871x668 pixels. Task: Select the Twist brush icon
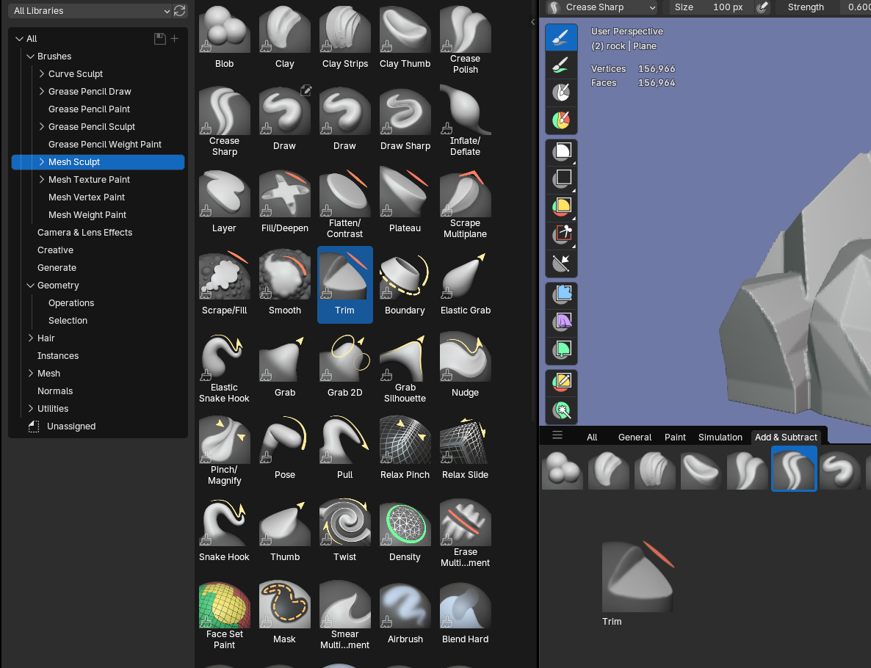344,530
